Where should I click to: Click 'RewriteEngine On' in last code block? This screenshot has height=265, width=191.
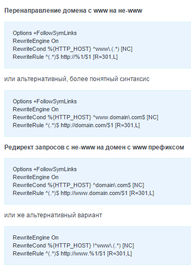click(x=35, y=237)
